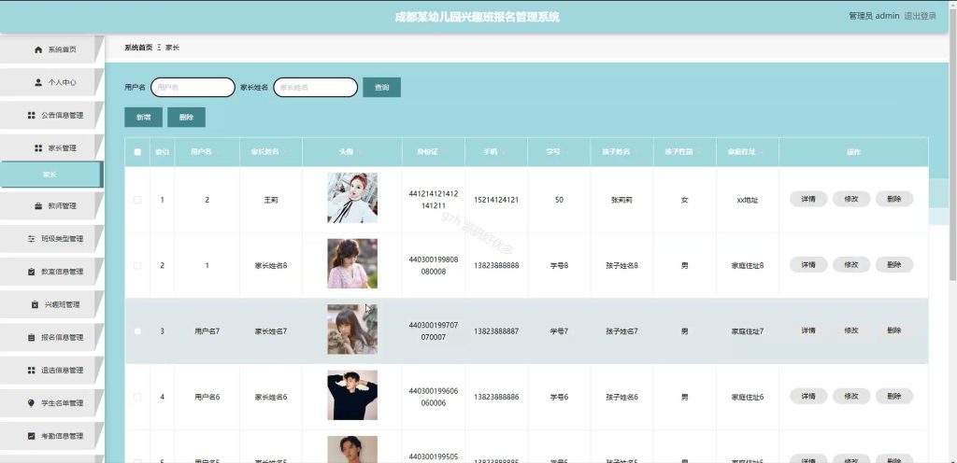The width and height of the screenshot is (957, 463).
Task: Click 修改 for the 王莉 row
Action: click(851, 199)
